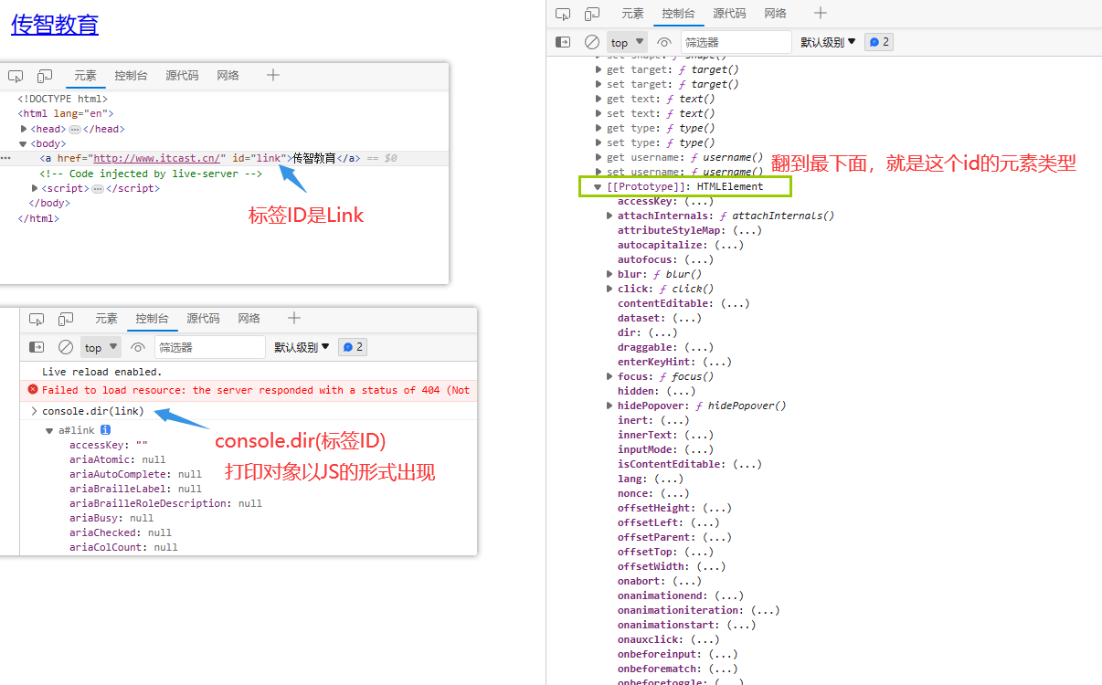Focus the 筛选器 filter box in the prototype list panel
This screenshot has height=685, width=1102.
(x=736, y=42)
